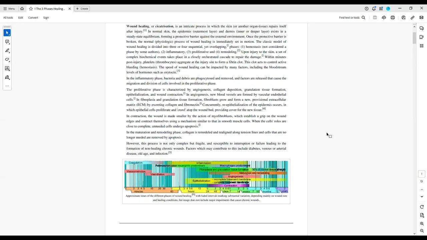Share with others icon
Viewport: 427px width, 240px height.
tap(404, 18)
